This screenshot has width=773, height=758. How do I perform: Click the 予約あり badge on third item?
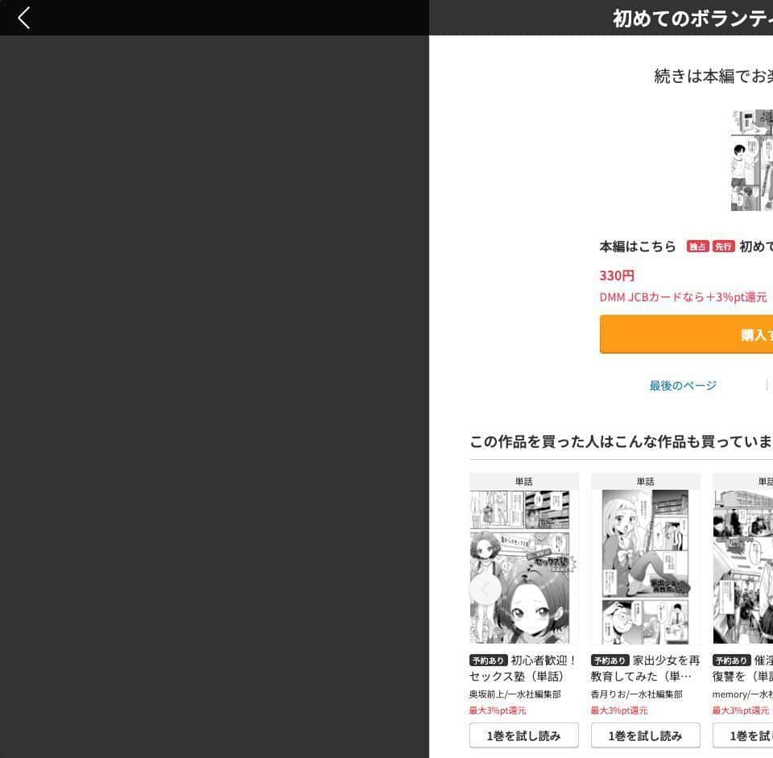[x=732, y=661]
